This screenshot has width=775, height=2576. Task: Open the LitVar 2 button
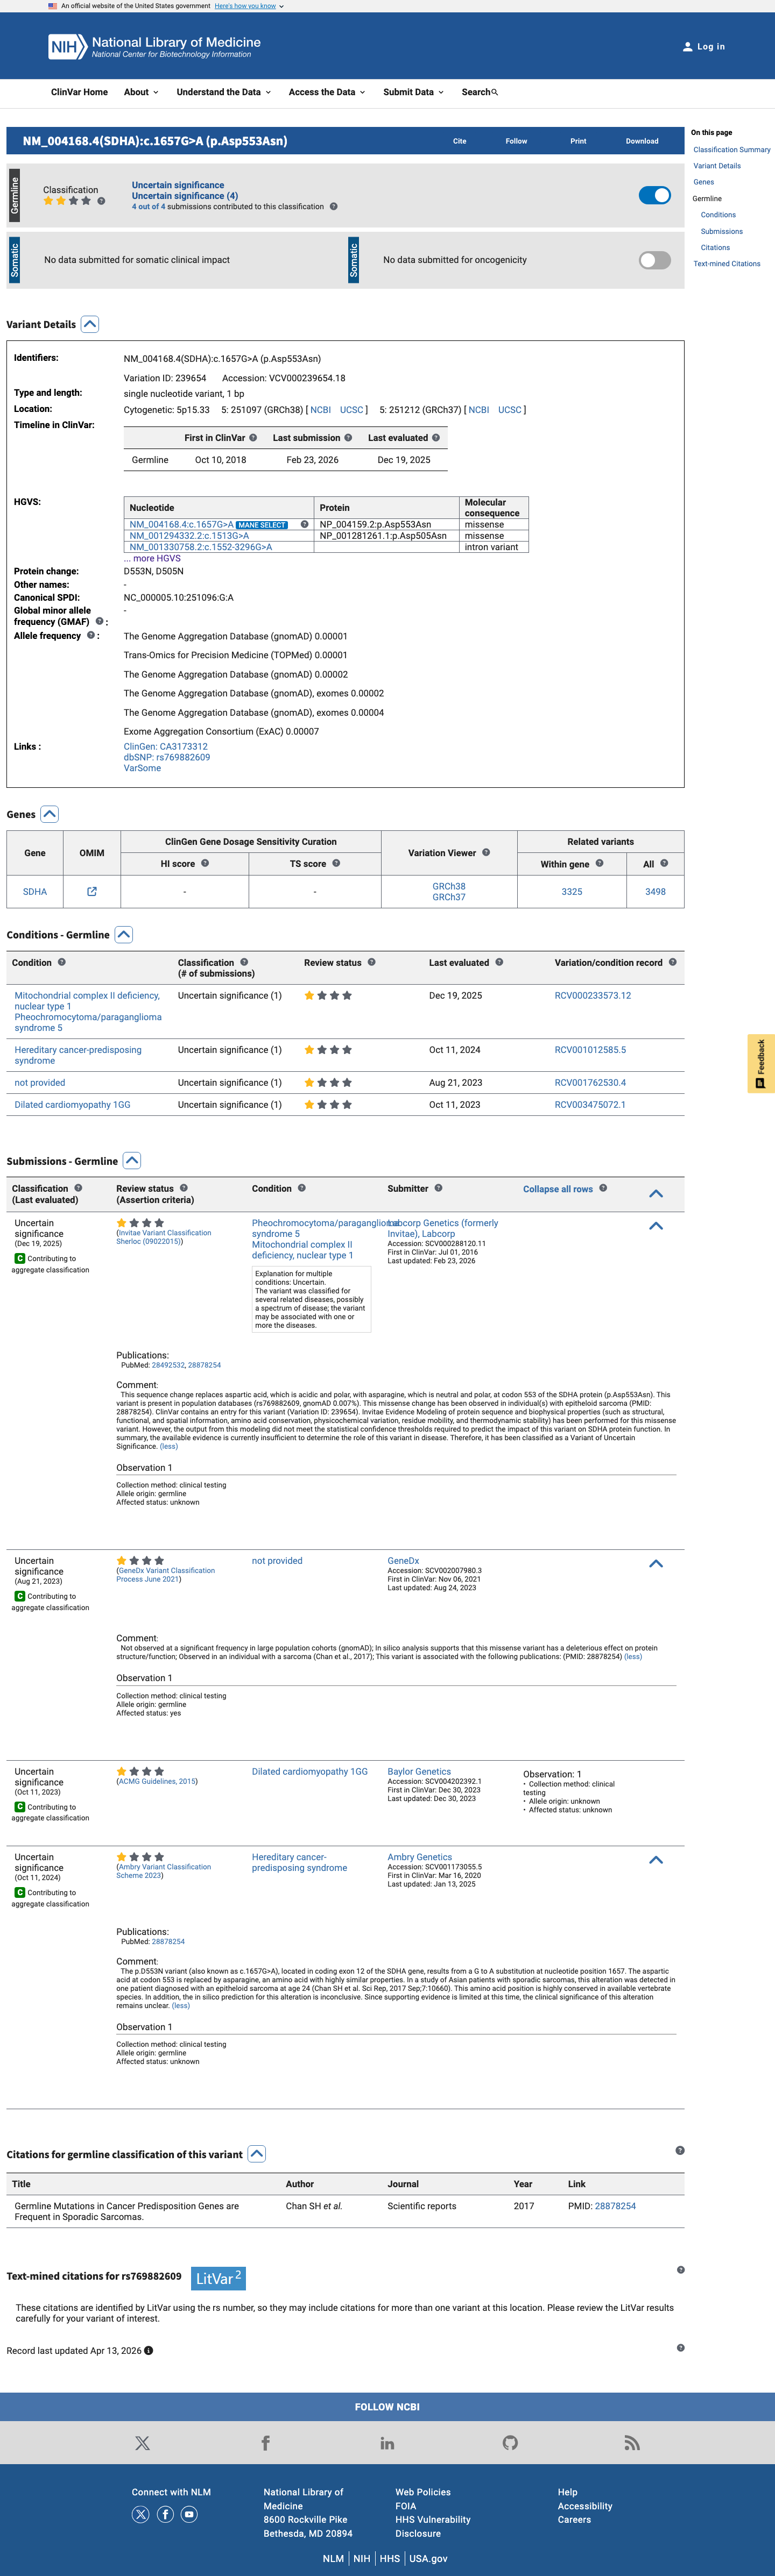(x=219, y=2278)
